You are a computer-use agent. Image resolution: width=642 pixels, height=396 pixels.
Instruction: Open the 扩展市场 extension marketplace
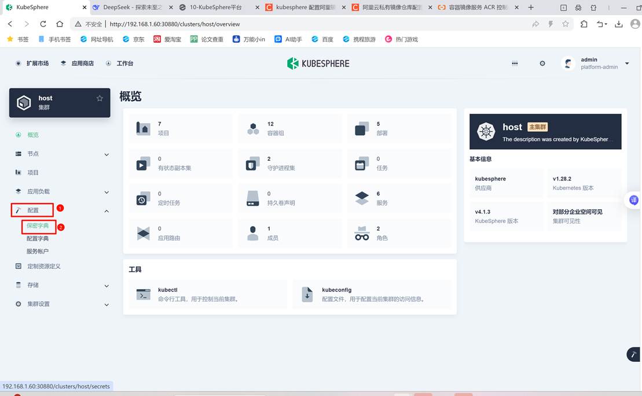[32, 64]
